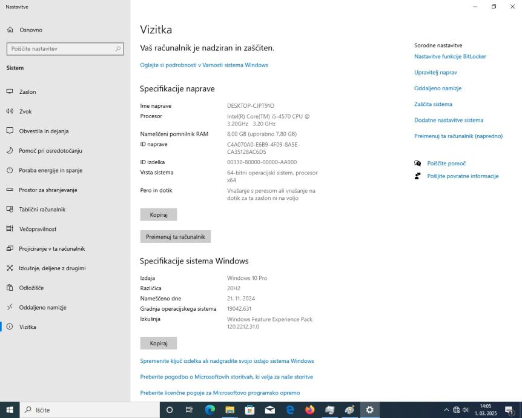The width and height of the screenshot is (522, 418).
Task: Open Odložišče clipboard icon
Action: tap(10, 287)
